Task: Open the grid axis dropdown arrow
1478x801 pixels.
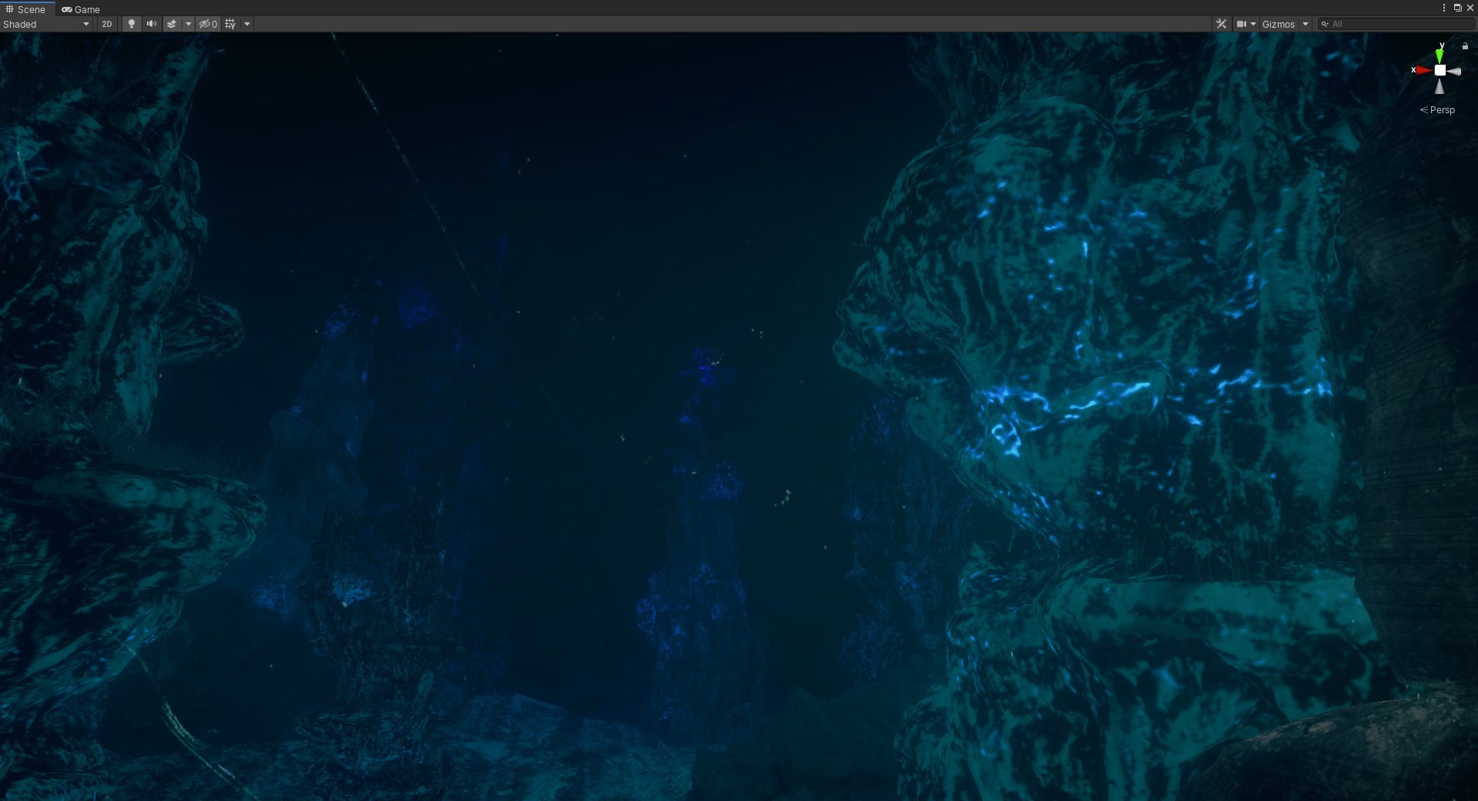Action: [x=247, y=24]
